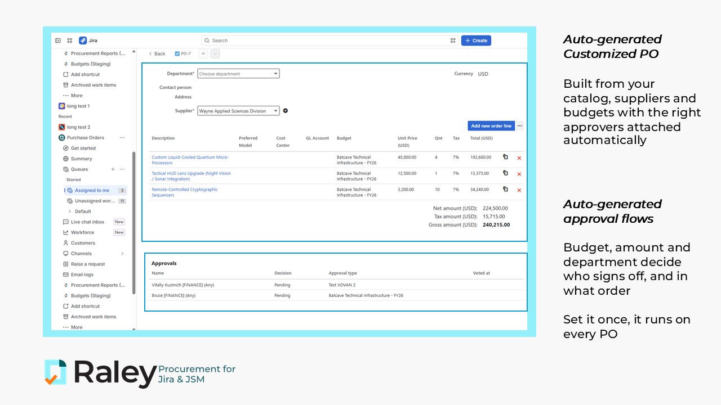Click the Email logs envelope icon
The height and width of the screenshot is (405, 721).
pyautogui.click(x=66, y=274)
